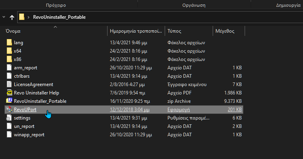Screen dimensions: 303x159
Task: Select the winapp_report file name
Action: (x=29, y=135)
